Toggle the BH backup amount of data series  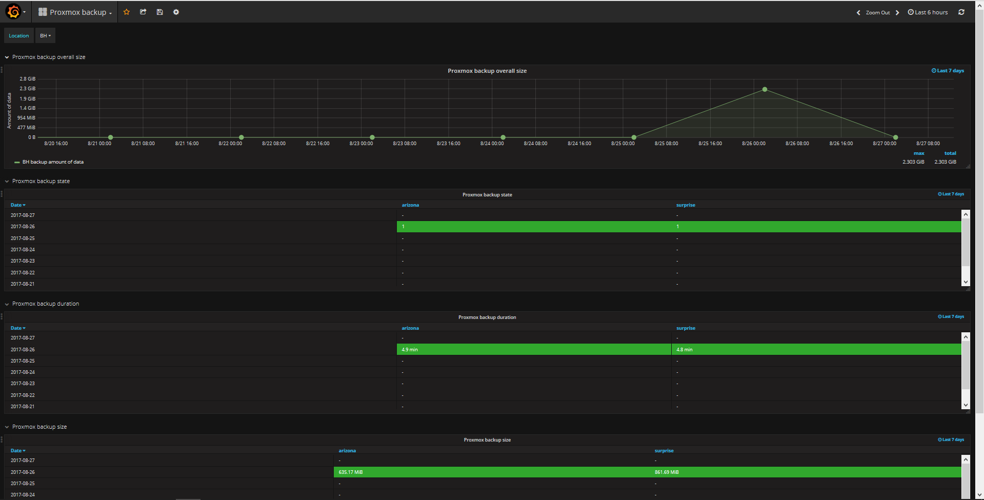tap(53, 162)
